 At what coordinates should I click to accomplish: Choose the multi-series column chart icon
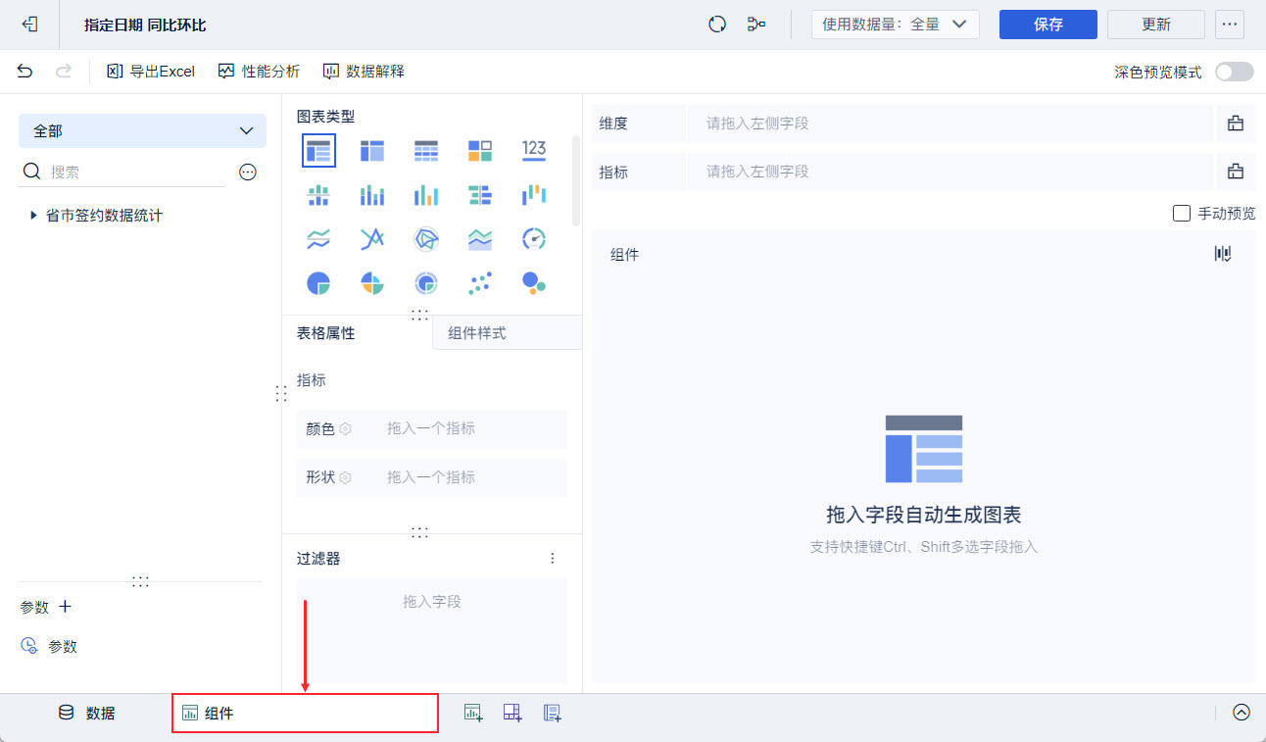(426, 194)
